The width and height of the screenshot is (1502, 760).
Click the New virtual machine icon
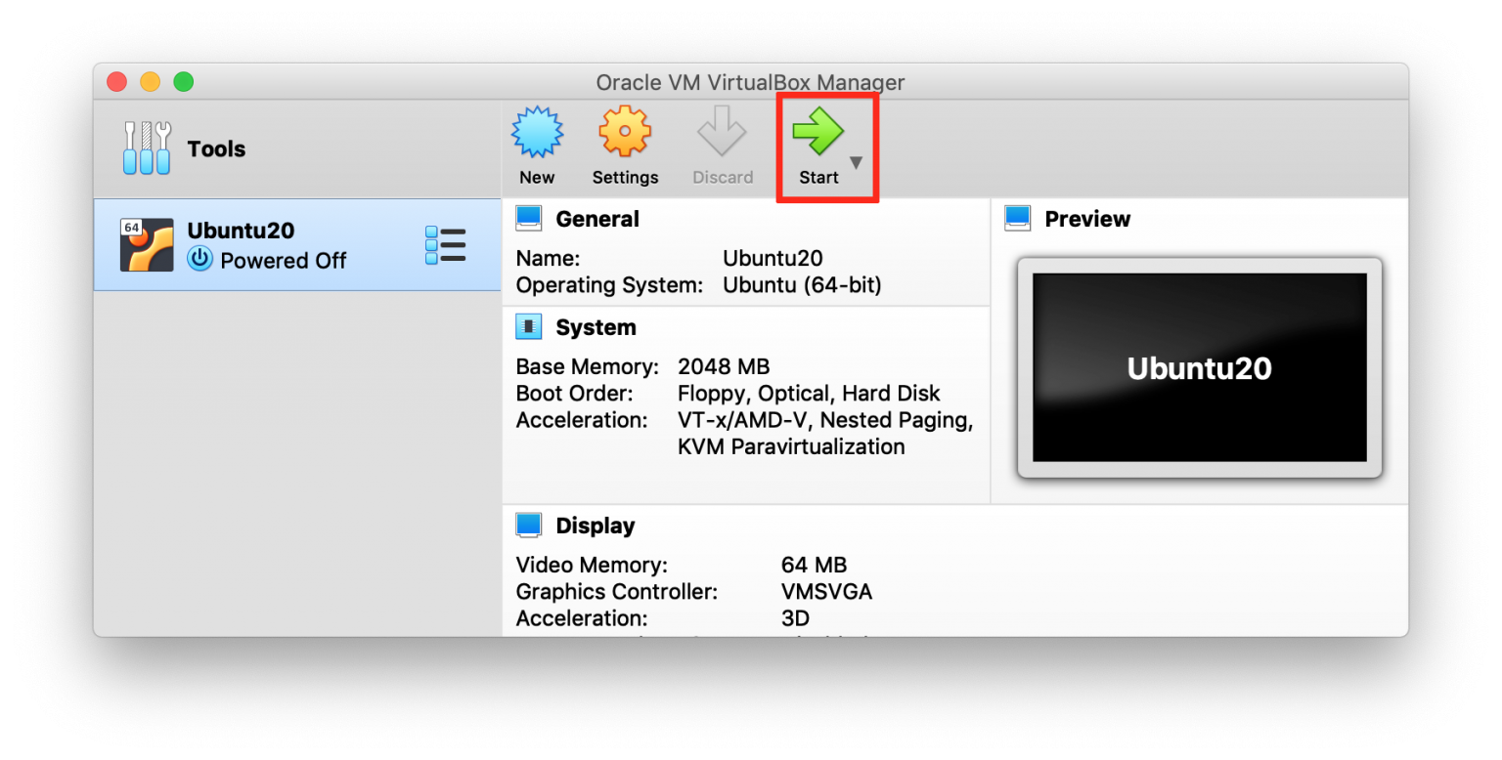click(537, 132)
